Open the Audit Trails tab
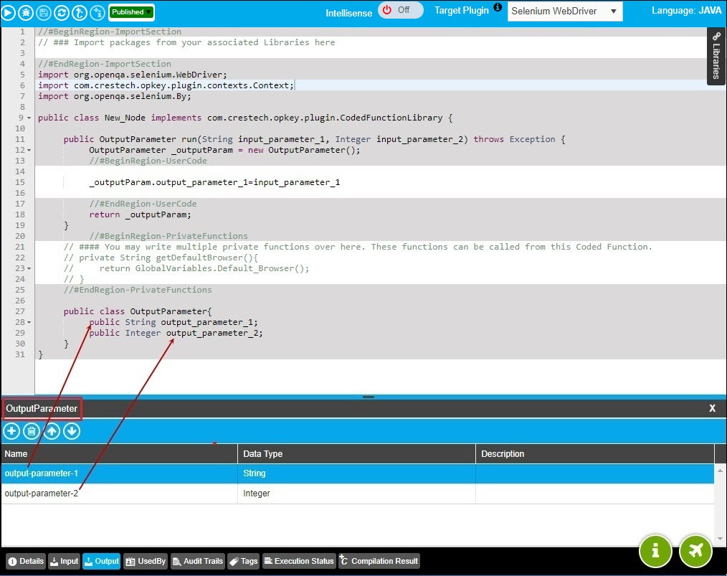Viewport: 727px width, 576px height. [x=197, y=561]
